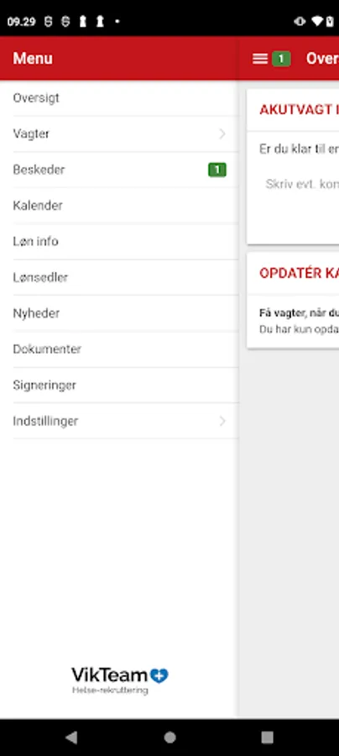Tap the OPDATÉR KA card heading
339x756 pixels.
click(299, 273)
